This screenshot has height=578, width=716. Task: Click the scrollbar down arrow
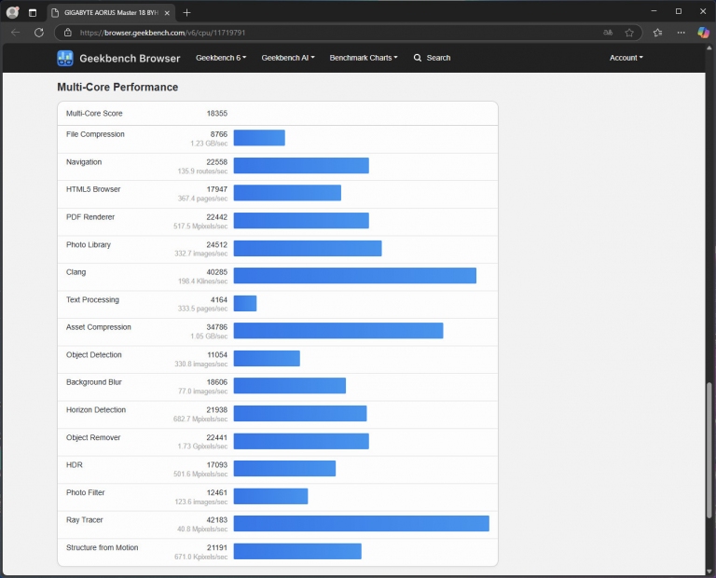pyautogui.click(x=709, y=571)
